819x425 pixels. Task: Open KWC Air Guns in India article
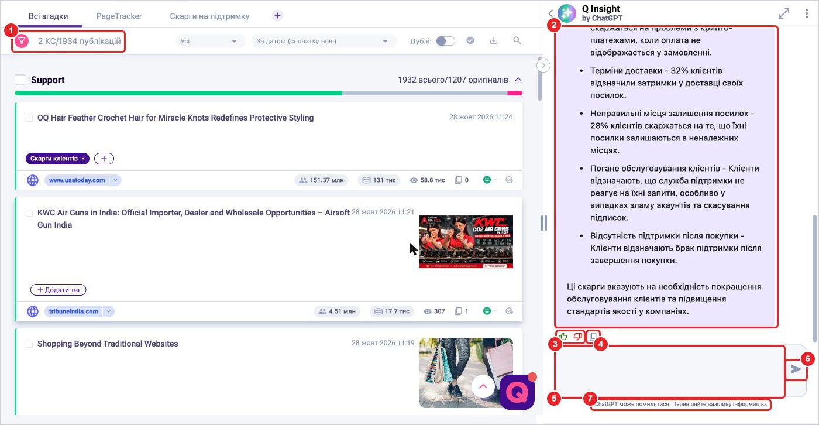pos(194,218)
